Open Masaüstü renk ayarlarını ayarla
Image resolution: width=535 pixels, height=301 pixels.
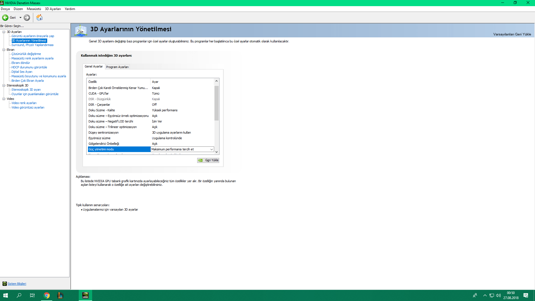point(32,58)
